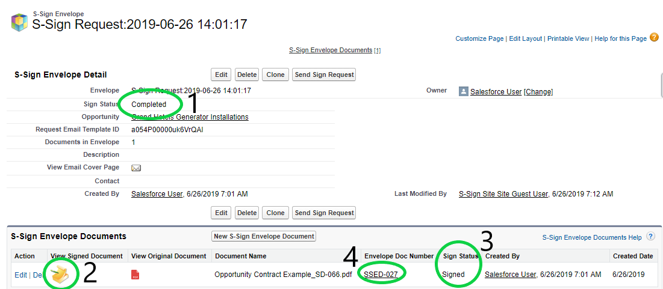Open Salesforce User link in document row
Viewport: 663px width, 289px height.
pyautogui.click(x=511, y=274)
